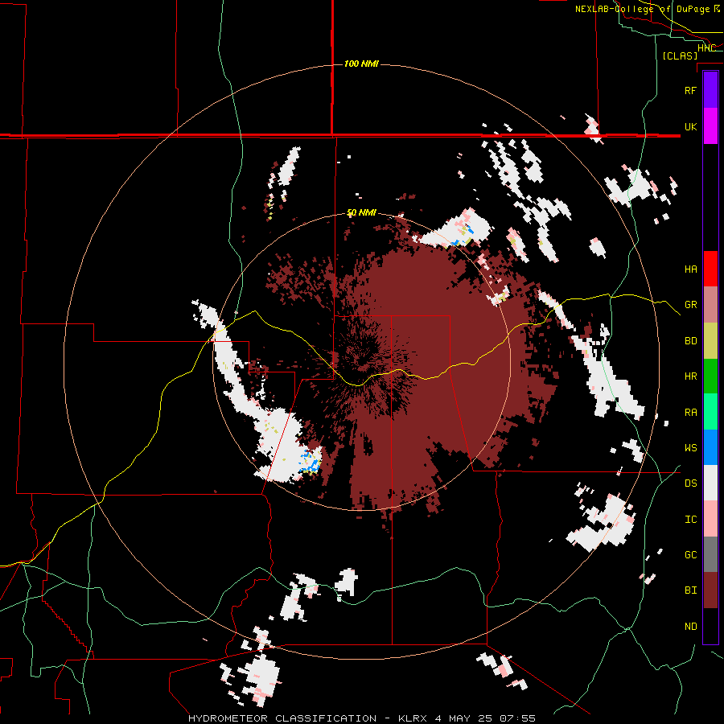Viewport: 724px width, 724px height.
Task: Click the ND legend label
Action: pyautogui.click(x=690, y=627)
